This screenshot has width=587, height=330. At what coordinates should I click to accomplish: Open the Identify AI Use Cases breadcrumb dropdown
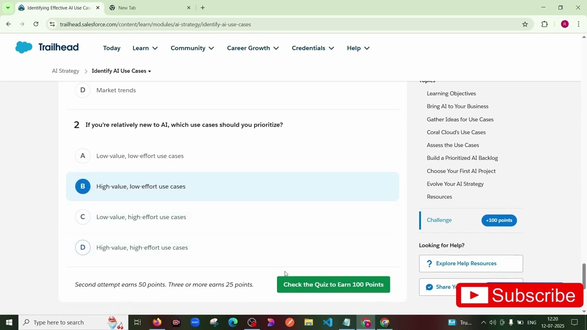[122, 71]
